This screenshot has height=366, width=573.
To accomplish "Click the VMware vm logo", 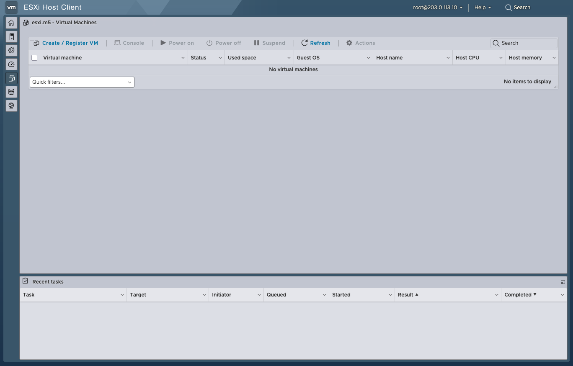I will [x=11, y=7].
